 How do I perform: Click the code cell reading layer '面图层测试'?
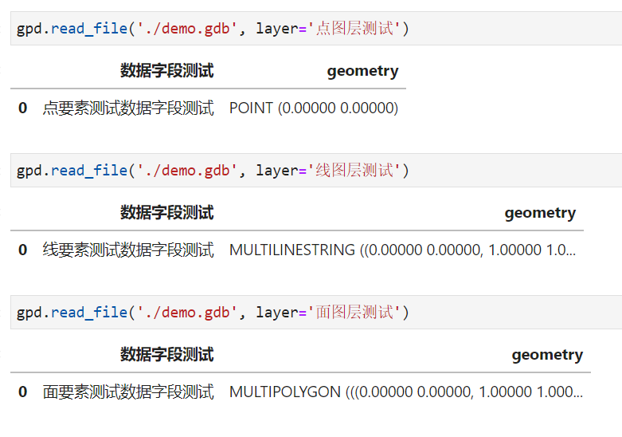[316, 312]
